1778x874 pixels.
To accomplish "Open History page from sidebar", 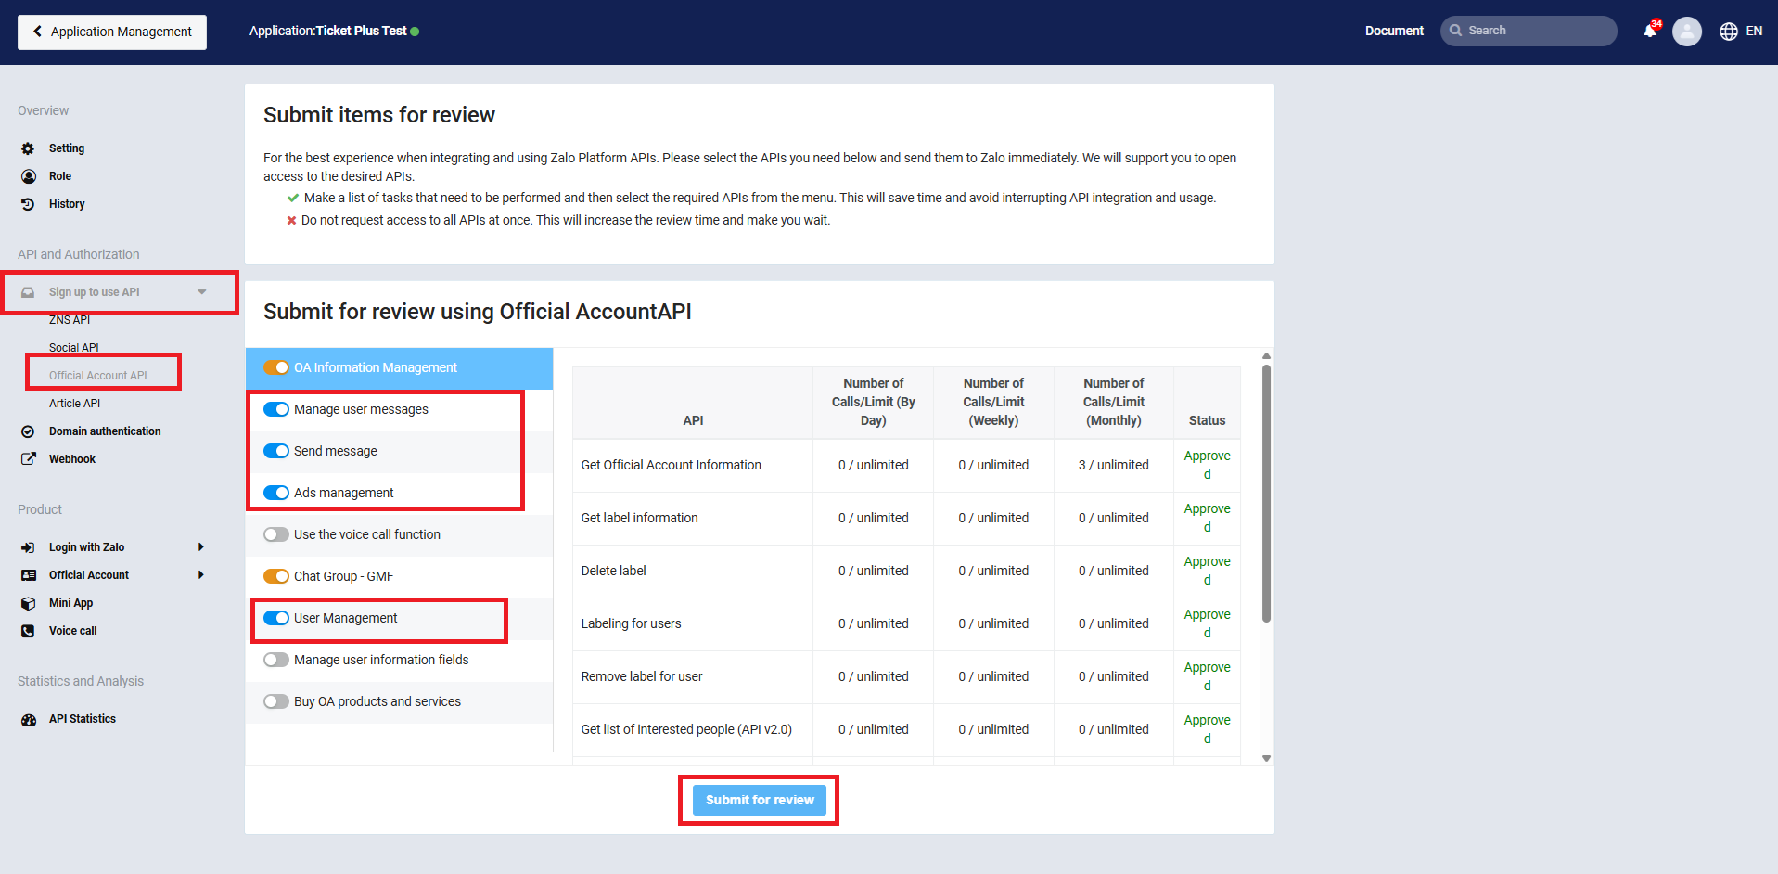I will [x=67, y=204].
